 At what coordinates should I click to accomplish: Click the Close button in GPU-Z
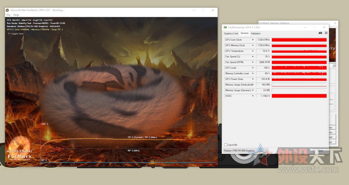[x=320, y=151]
